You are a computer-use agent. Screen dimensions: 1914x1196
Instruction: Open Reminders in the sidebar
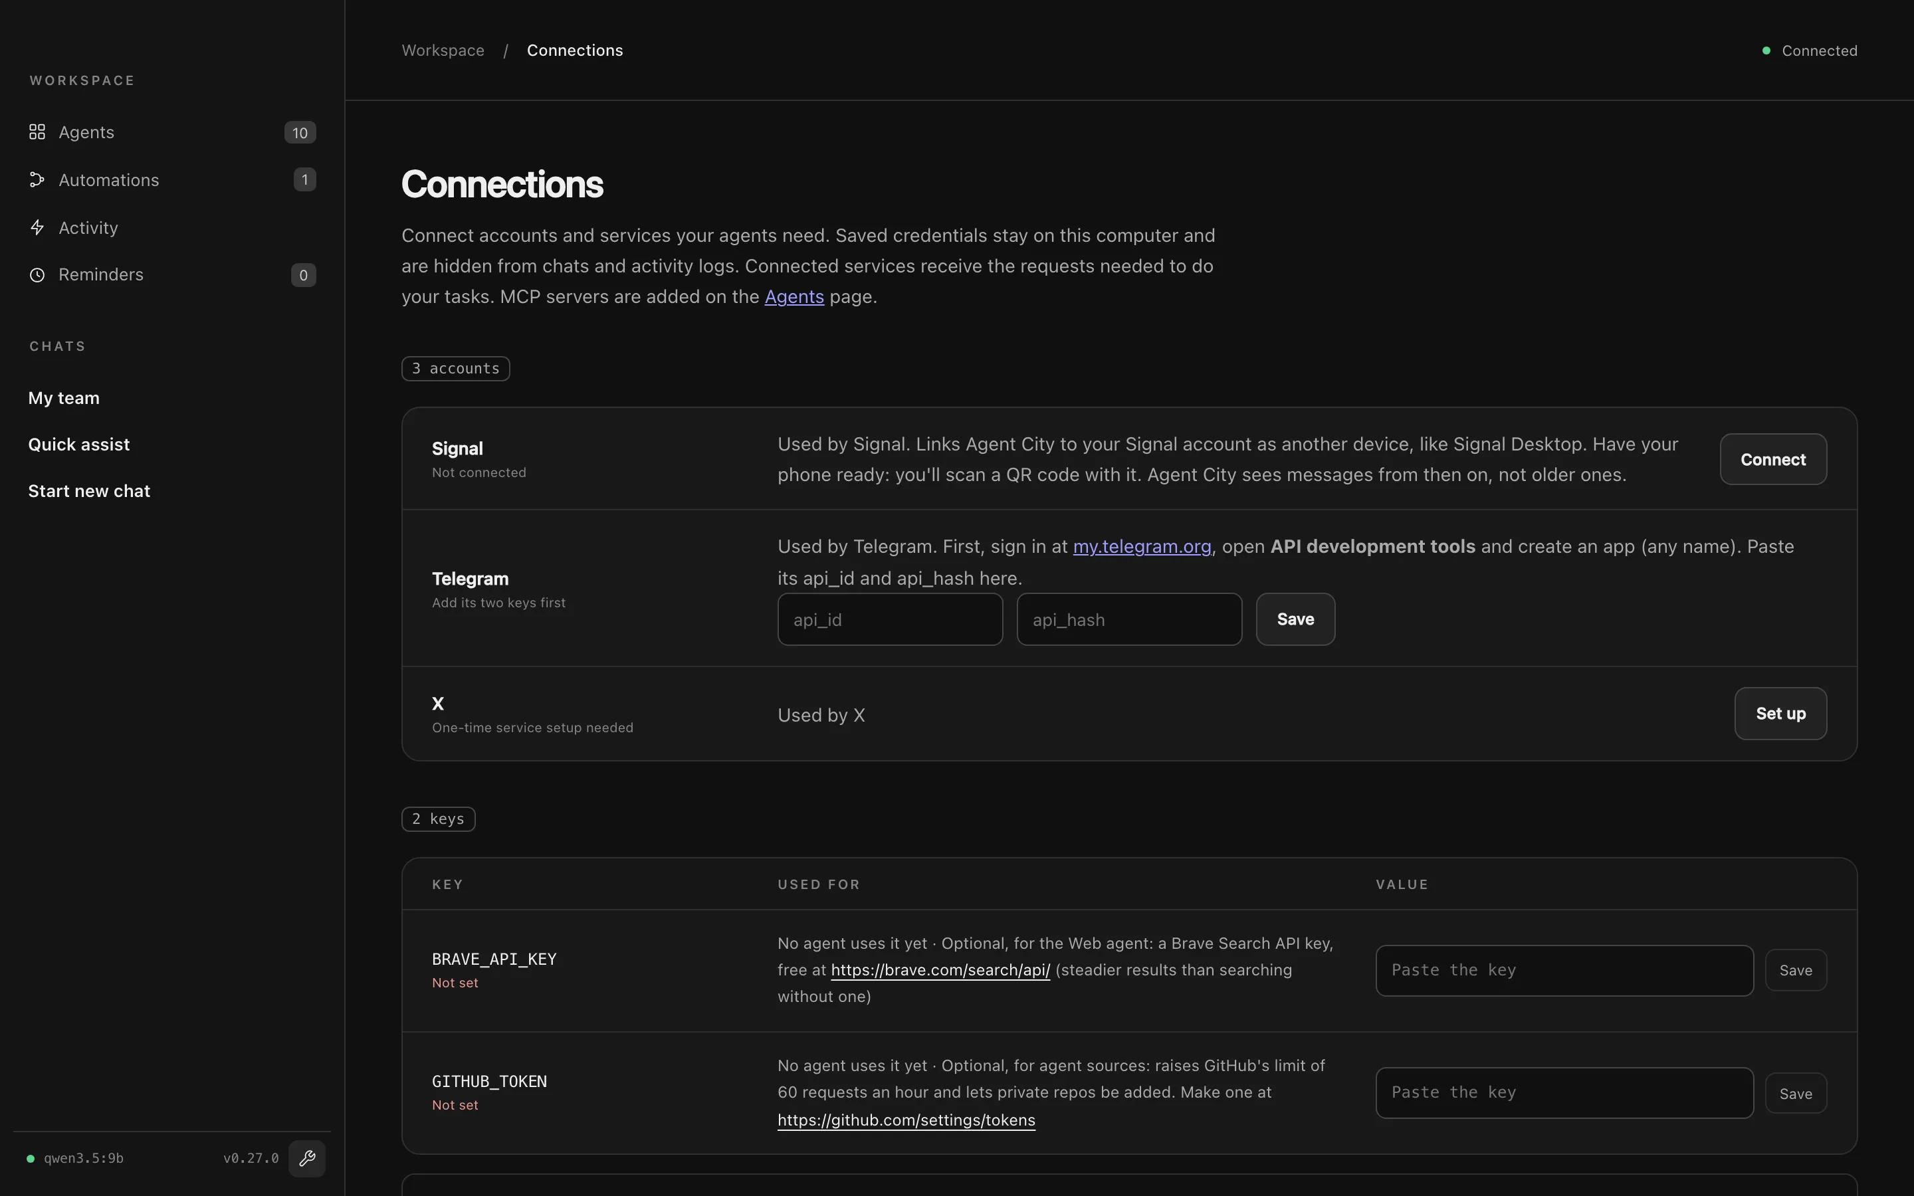coord(172,274)
